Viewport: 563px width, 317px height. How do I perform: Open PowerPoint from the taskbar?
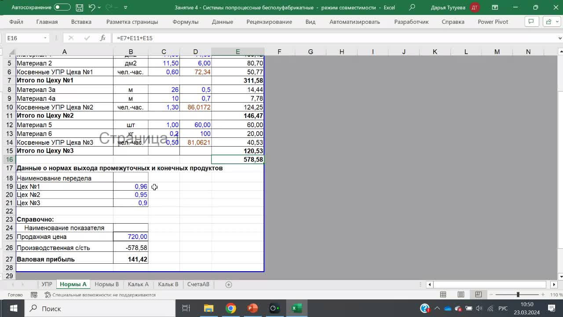coord(252,308)
